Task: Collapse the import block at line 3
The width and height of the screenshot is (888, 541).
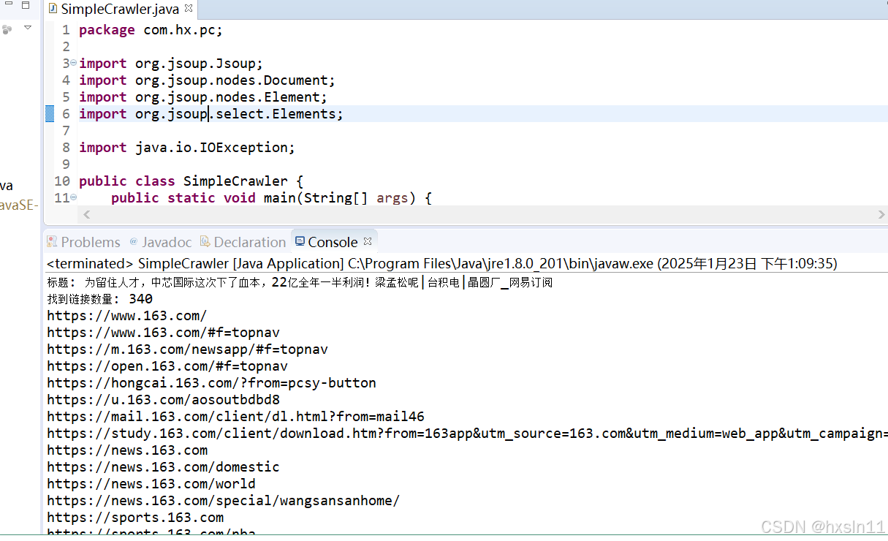Action: (72, 63)
